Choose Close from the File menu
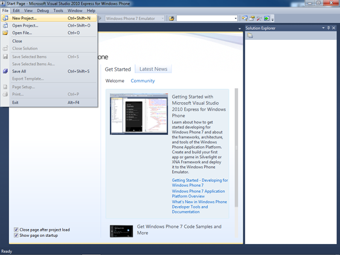Screen dimensions: 340x255 point(50,41)
